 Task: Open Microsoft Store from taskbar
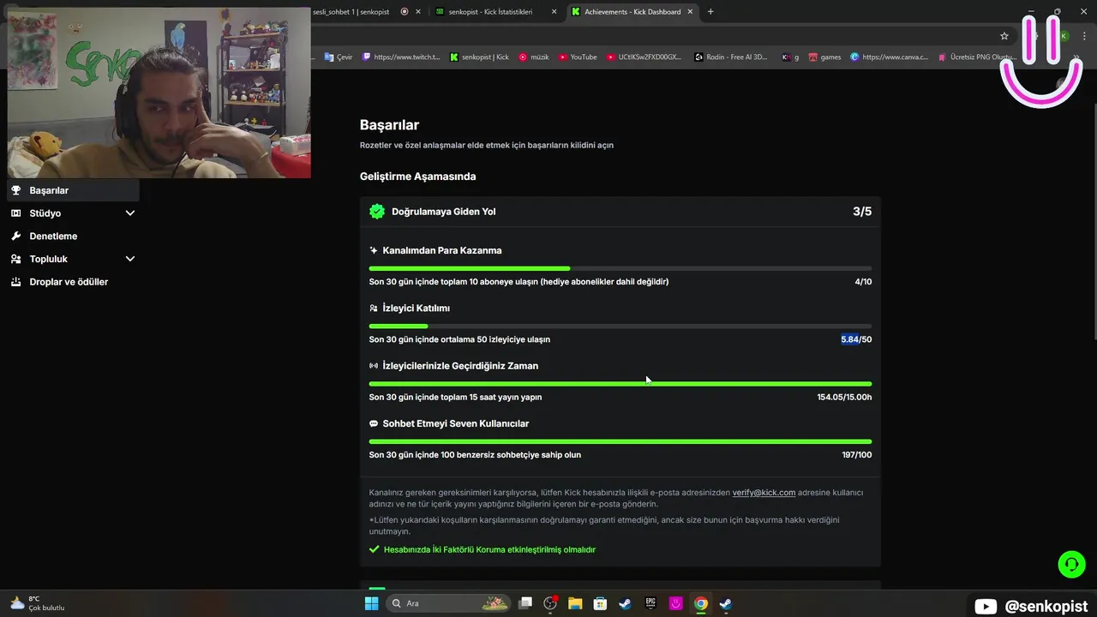(600, 603)
